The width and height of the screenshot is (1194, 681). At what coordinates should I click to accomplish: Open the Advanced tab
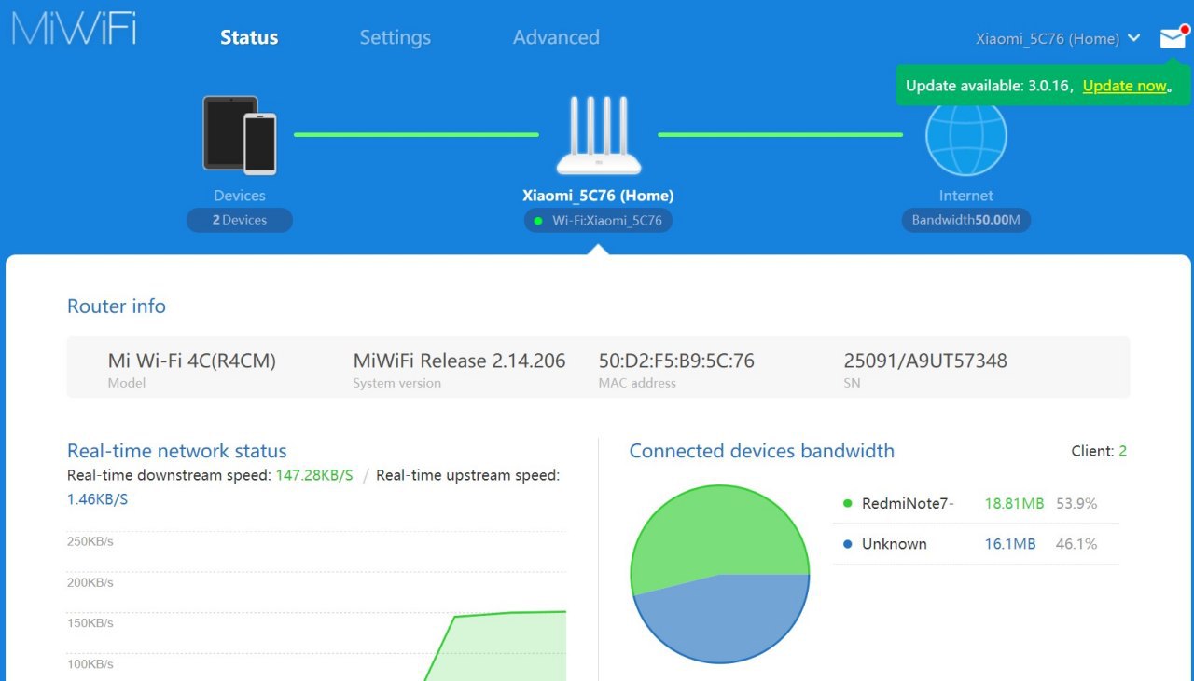[x=556, y=37]
